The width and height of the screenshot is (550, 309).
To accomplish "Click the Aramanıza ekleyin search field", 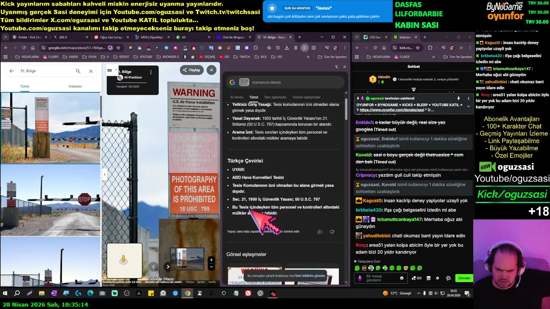I will coord(285,82).
